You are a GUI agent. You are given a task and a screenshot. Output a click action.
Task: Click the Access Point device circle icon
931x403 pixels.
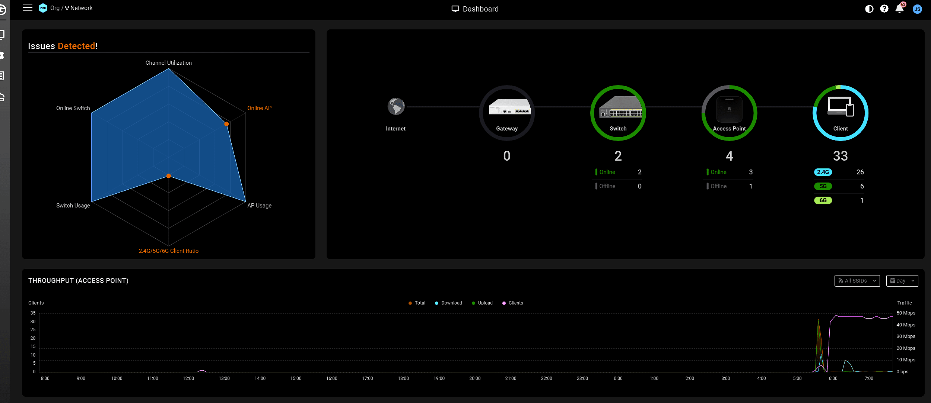coord(729,113)
